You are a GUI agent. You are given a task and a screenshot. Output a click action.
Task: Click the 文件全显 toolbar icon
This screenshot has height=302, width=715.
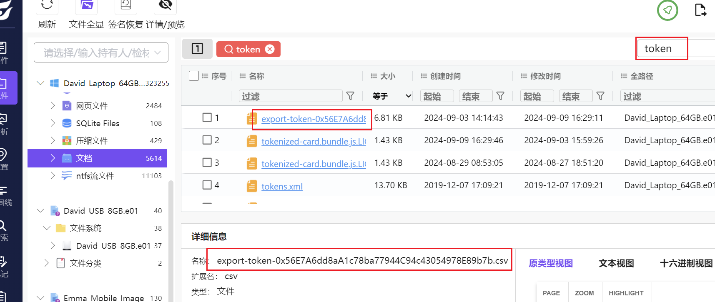tap(86, 6)
